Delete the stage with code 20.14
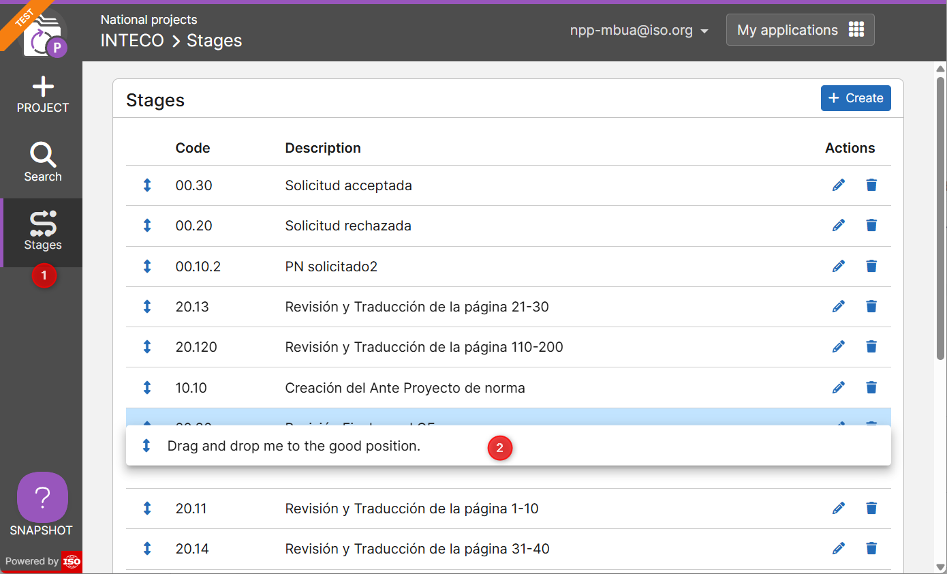 (871, 548)
